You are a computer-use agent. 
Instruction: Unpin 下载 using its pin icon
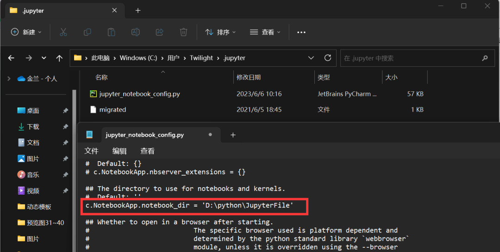click(x=65, y=126)
